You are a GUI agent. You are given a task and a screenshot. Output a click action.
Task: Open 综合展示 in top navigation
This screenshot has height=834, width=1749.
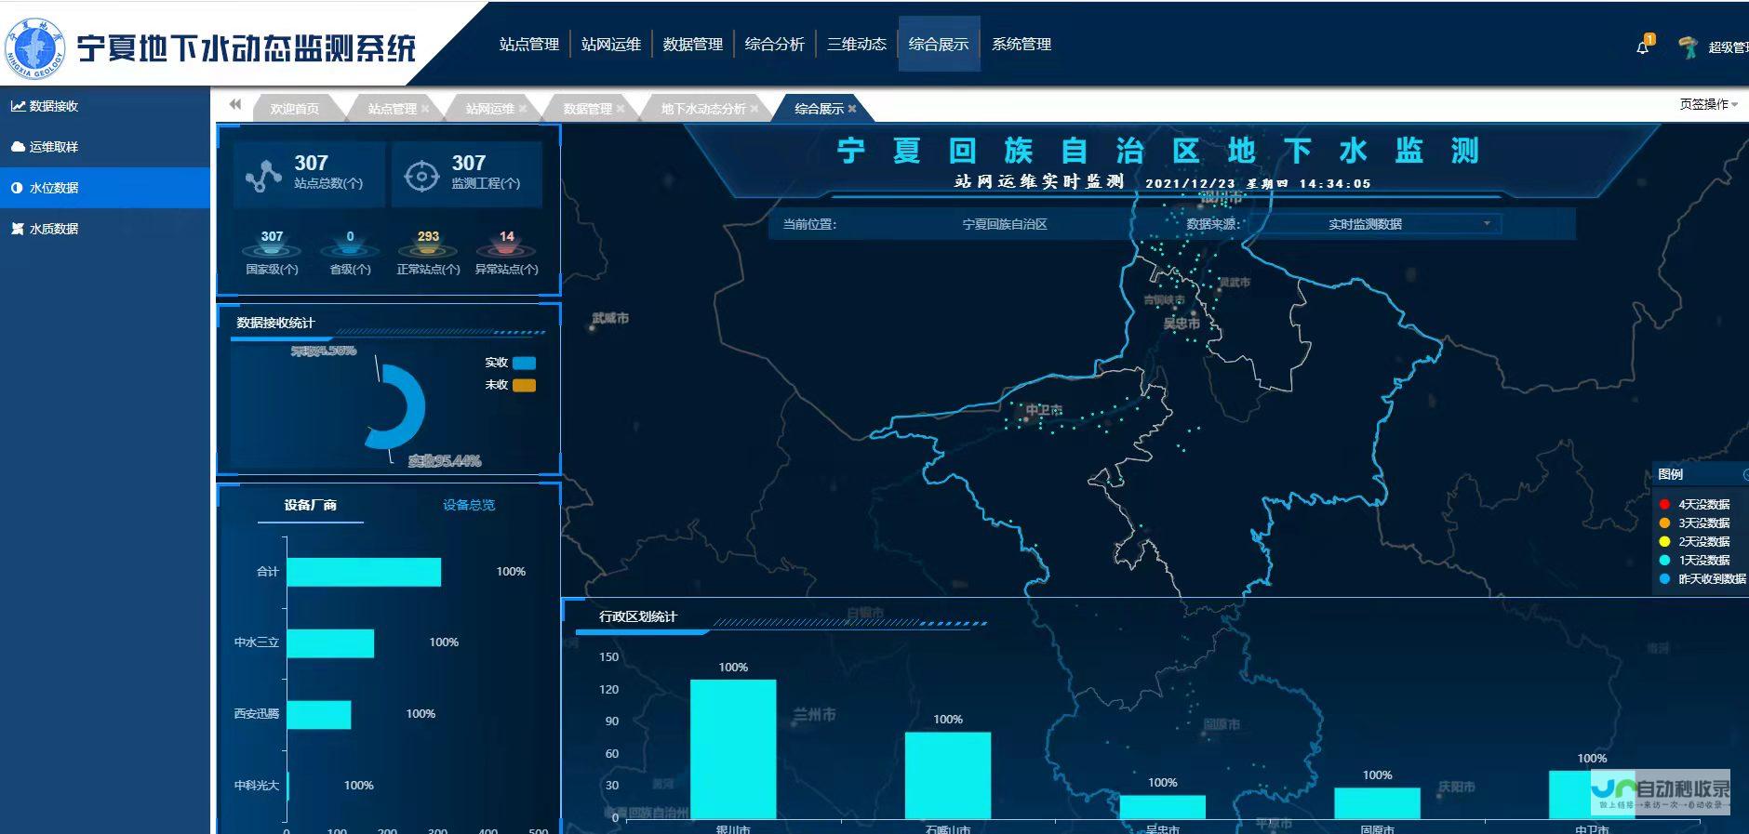(939, 44)
